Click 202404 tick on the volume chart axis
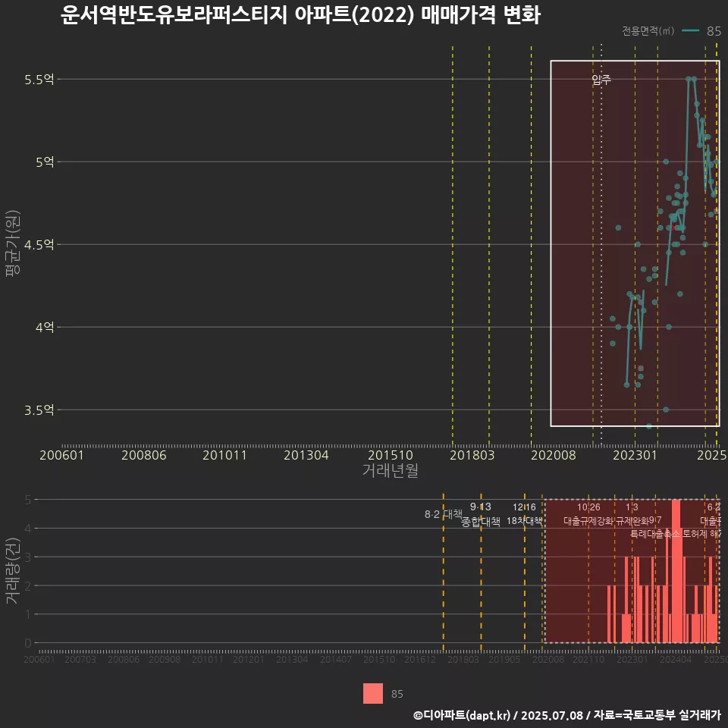This screenshot has height=728, width=728. pyautogui.click(x=676, y=659)
